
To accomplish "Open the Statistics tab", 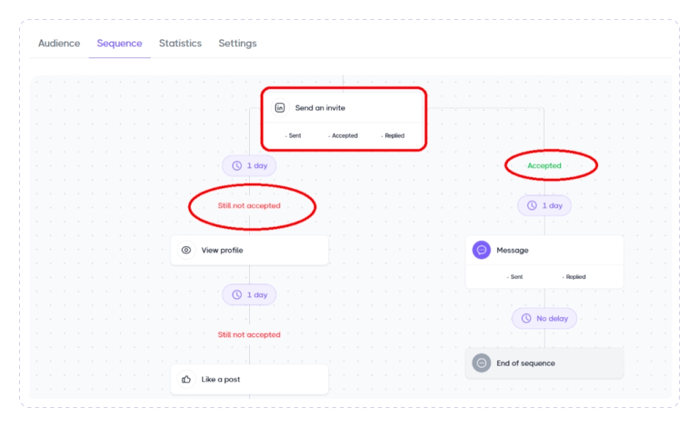I will 180,43.
